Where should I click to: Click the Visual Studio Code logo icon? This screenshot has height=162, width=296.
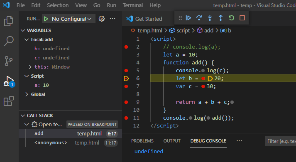[6, 5]
